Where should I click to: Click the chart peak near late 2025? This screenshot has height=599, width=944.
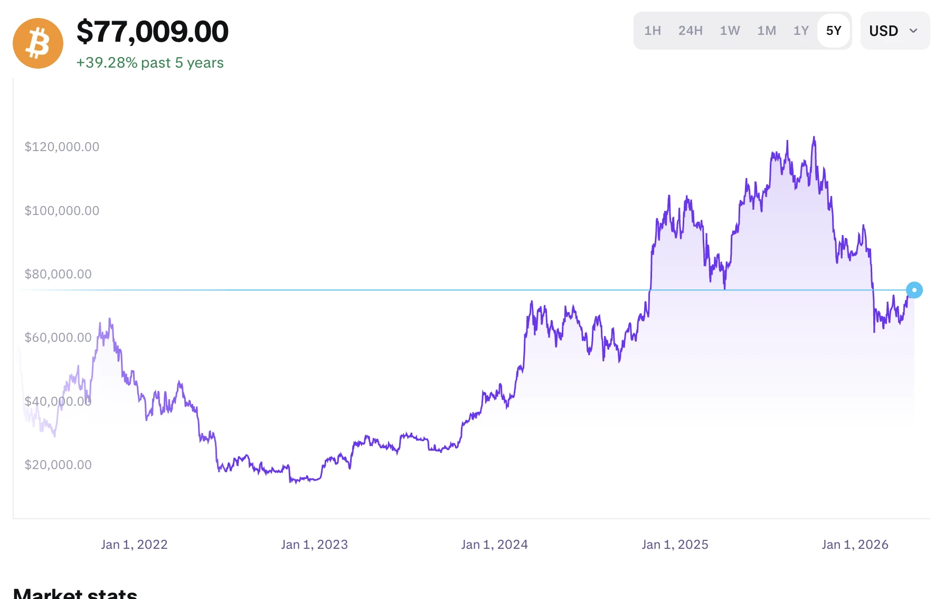point(813,137)
